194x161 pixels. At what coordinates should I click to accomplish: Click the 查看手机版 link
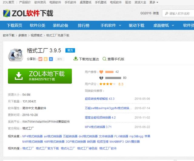point(116,59)
